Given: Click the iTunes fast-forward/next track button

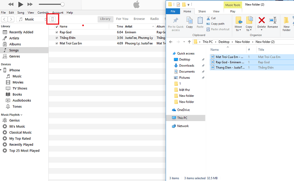Looking at the screenshot, I should 30,4.
